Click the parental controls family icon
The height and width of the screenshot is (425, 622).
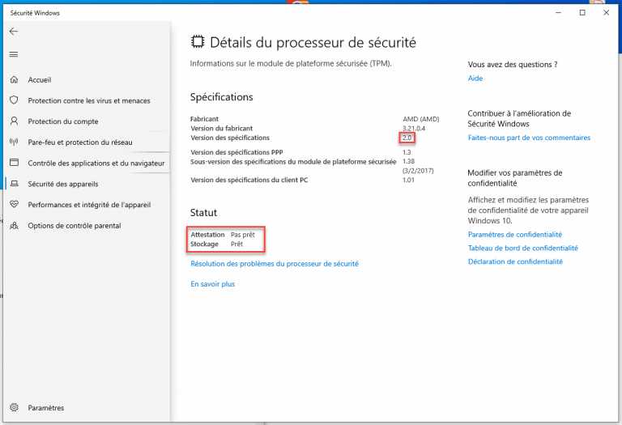[x=14, y=225]
